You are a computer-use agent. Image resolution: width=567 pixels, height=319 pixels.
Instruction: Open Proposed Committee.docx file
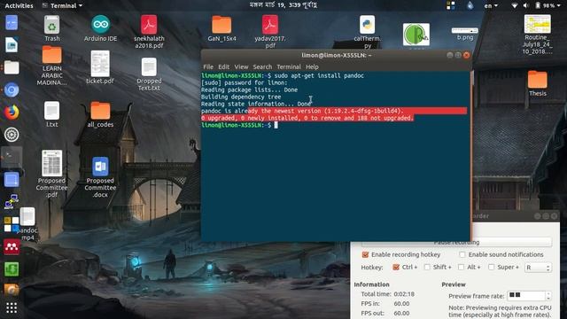click(100, 177)
